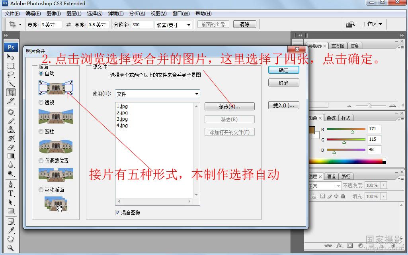
Task: Select the History Brush tool
Action: 11,138
